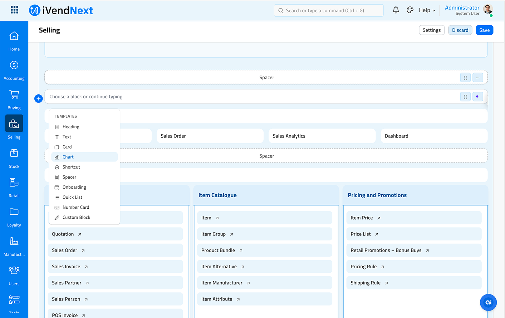Open the apps grid launcher icon

click(x=14, y=10)
